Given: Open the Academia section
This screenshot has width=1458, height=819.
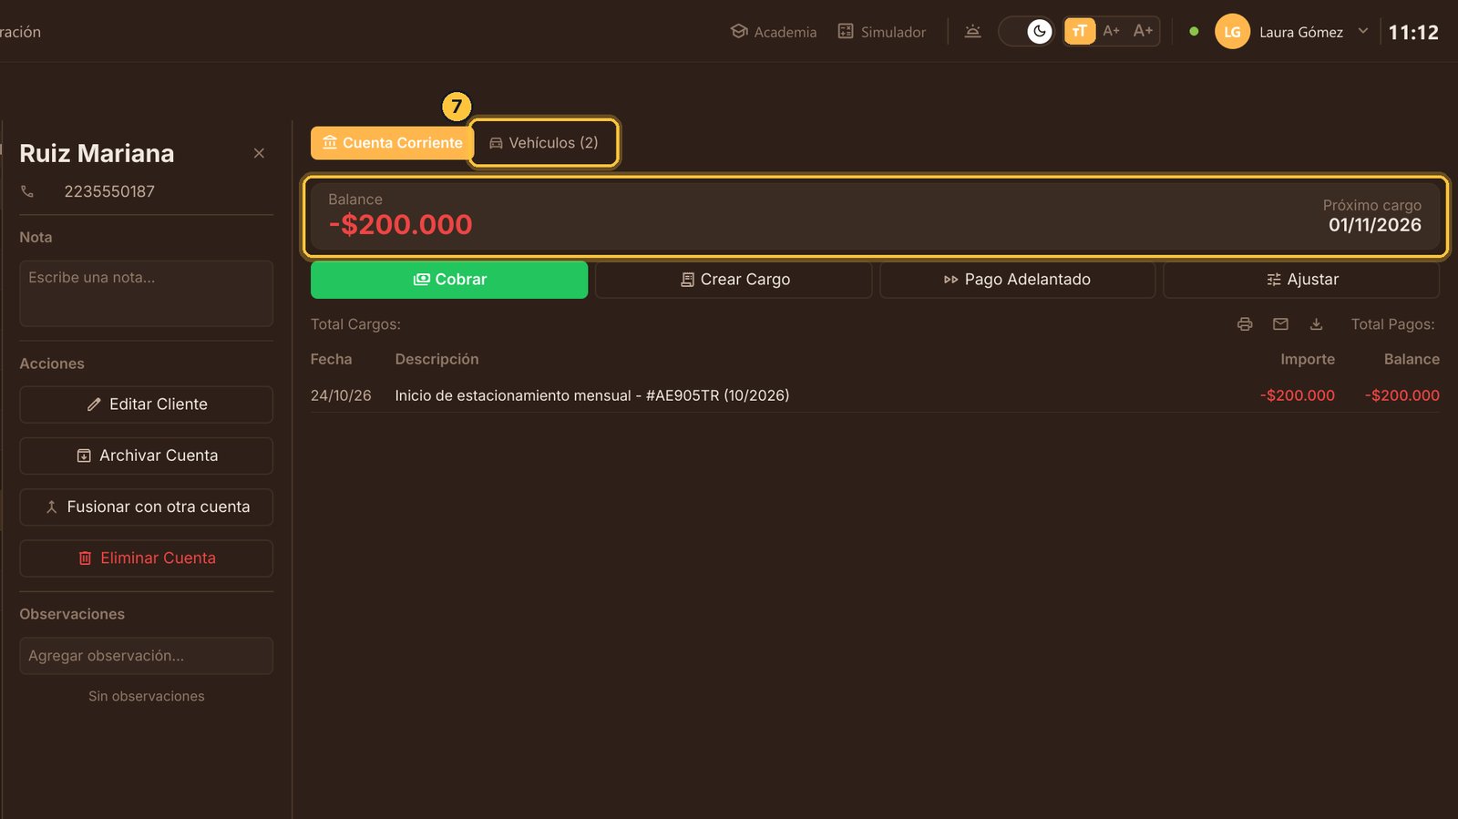Looking at the screenshot, I should pyautogui.click(x=773, y=32).
